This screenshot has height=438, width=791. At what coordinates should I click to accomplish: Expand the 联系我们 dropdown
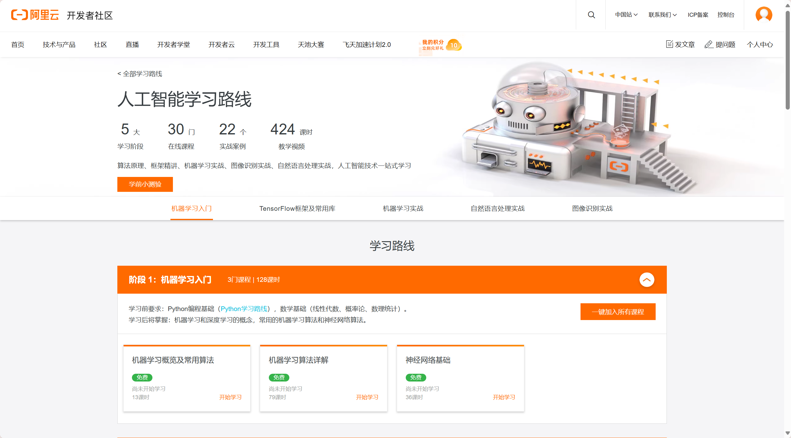662,15
